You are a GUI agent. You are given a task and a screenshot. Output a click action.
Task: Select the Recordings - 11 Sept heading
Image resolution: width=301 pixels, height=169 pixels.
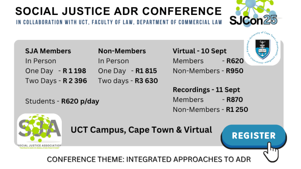point(206,90)
